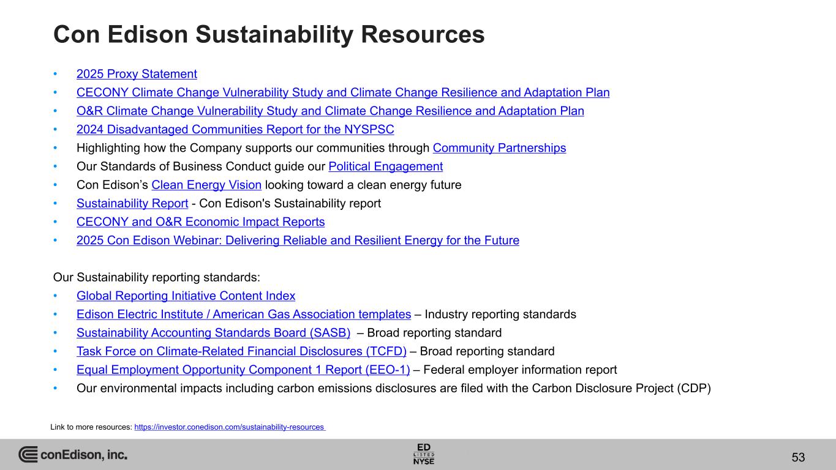
Task: Open 2024 Disadvantaged Communities Report link
Action: tap(235, 129)
